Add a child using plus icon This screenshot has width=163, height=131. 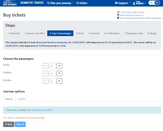point(59,73)
